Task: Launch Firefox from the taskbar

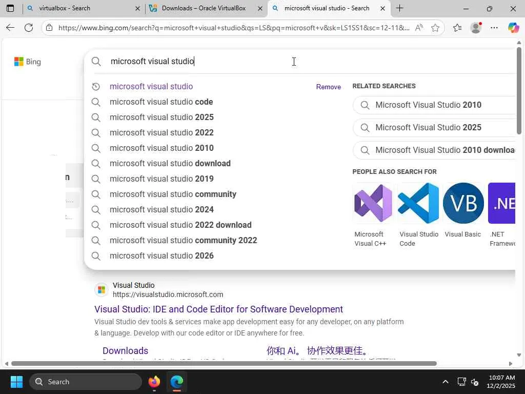Action: 154,382
